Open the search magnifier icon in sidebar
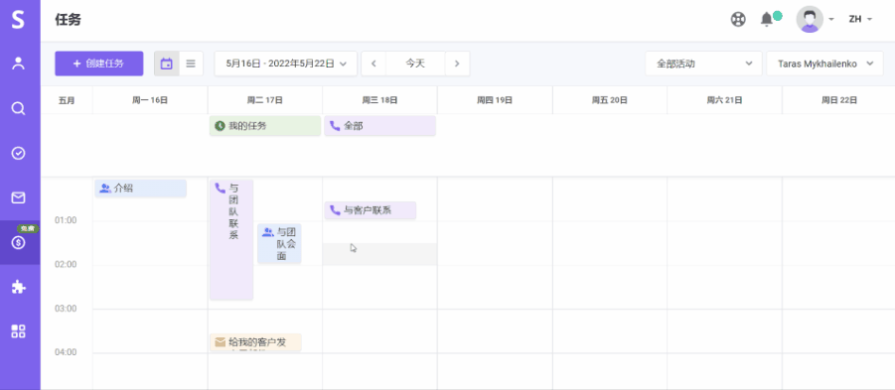Viewport: 895px width, 390px height. [x=18, y=108]
